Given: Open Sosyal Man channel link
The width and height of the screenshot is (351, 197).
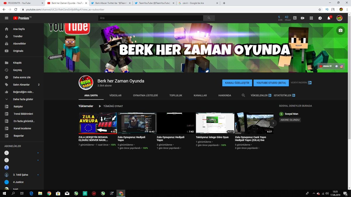Looking at the screenshot, I should tap(291, 114).
